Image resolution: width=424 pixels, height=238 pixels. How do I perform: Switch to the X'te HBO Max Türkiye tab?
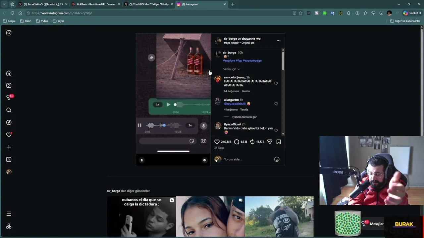149,4
